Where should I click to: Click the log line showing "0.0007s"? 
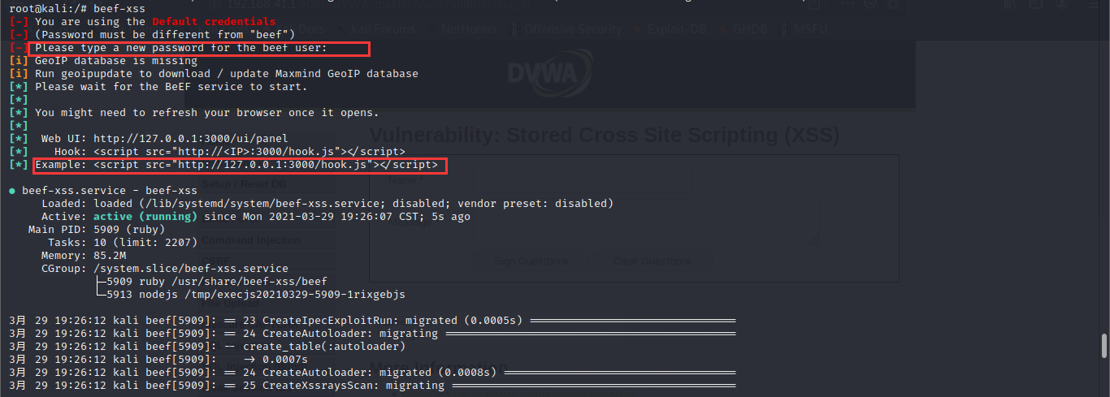click(x=158, y=360)
